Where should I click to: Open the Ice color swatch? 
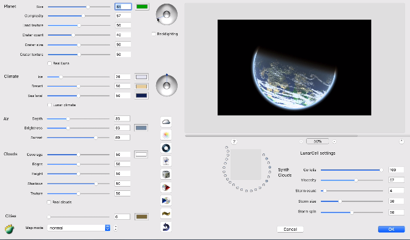[141, 77]
